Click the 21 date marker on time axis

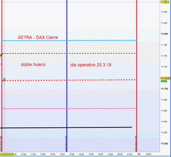point(139,154)
